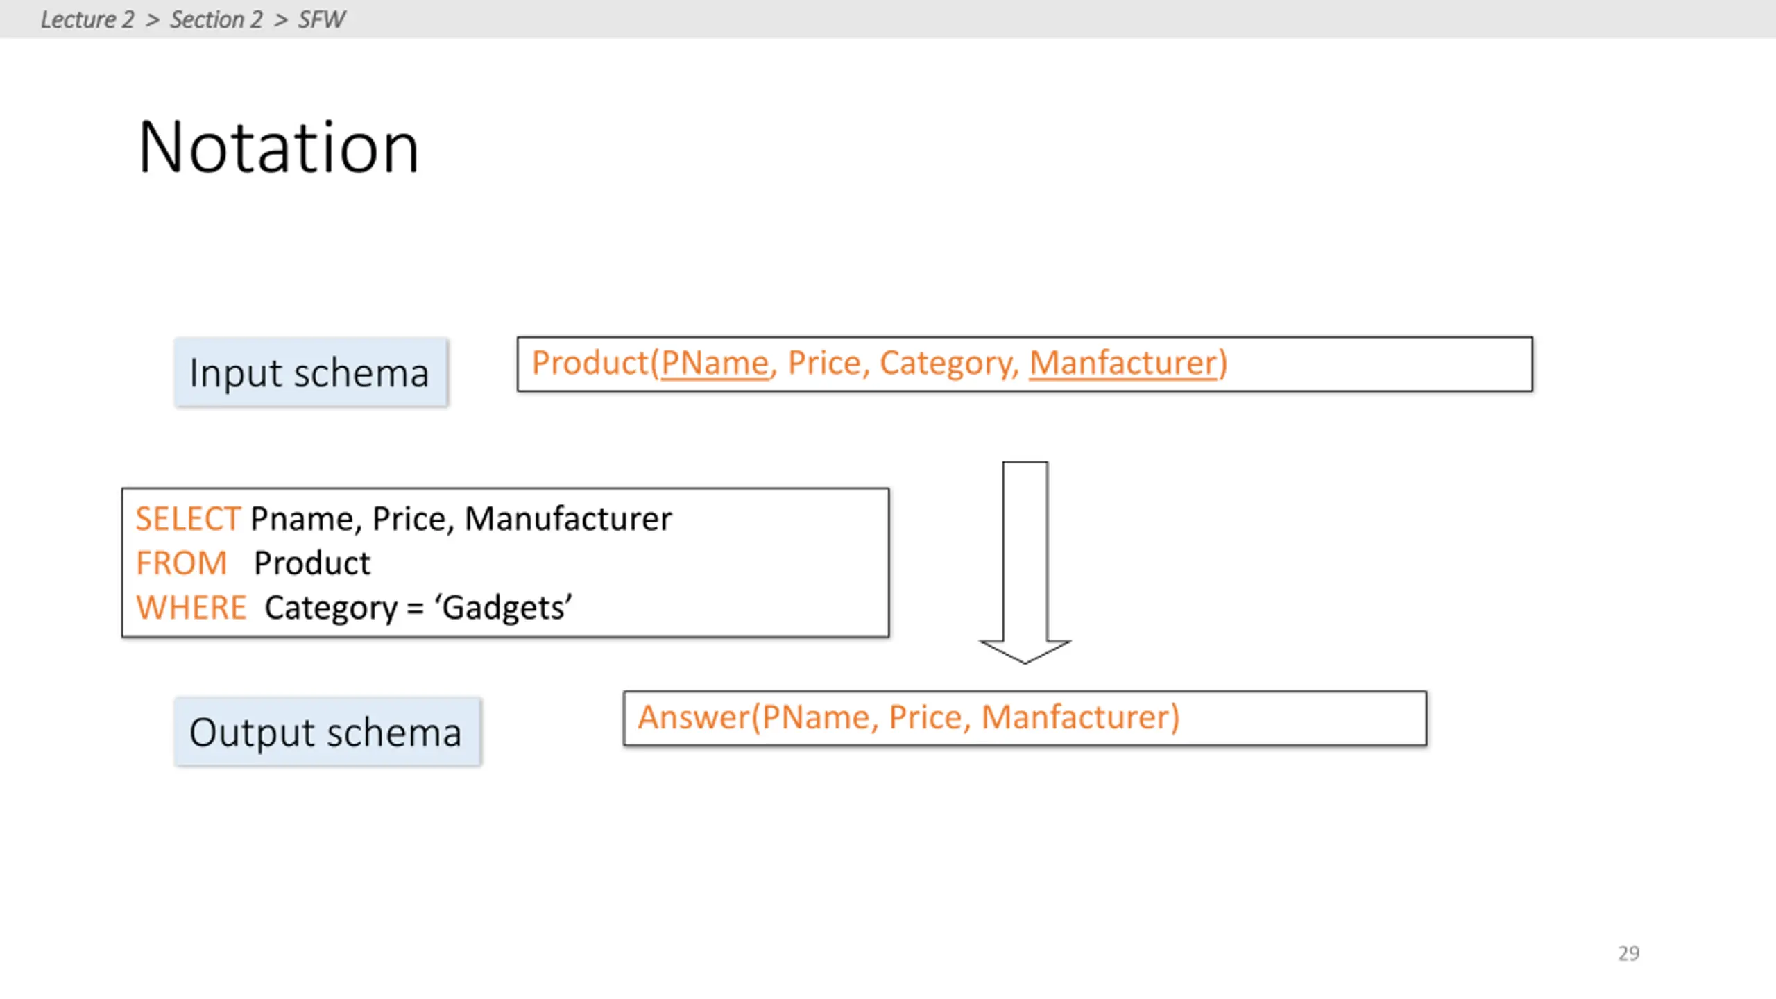Click the Product word in input schema box

coord(590,363)
